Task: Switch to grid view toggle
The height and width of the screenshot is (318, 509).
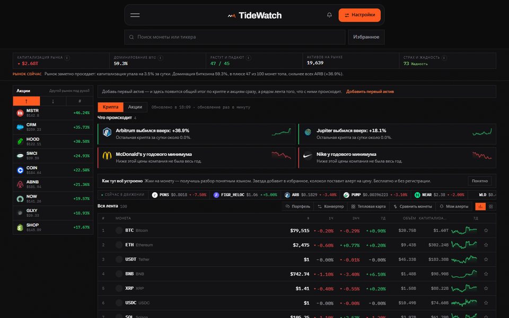Action: pos(491,206)
